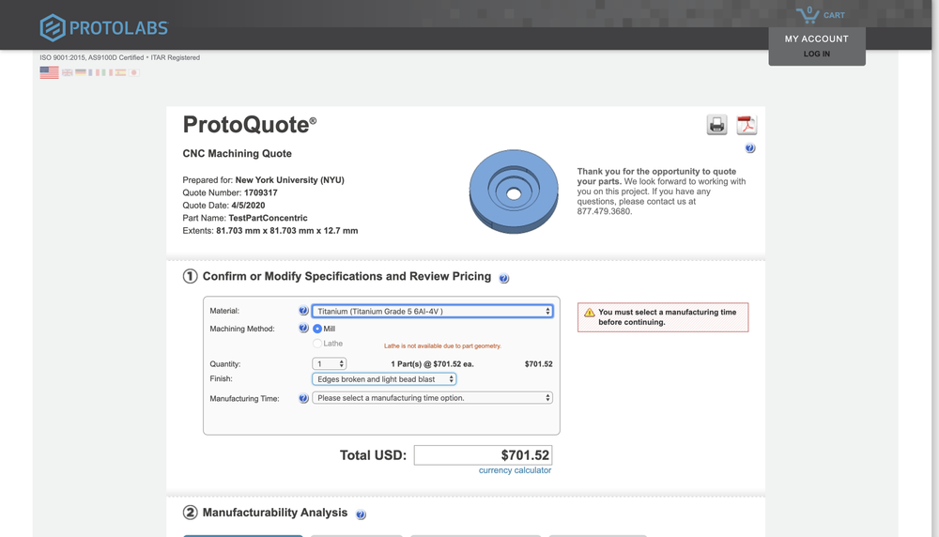The image size is (939, 537).
Task: Select the German flag
Action: (x=80, y=72)
